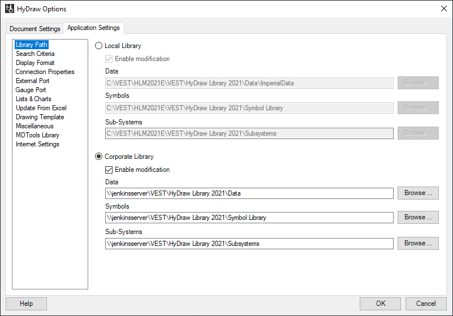Choose Display Format from the list
The image size is (453, 316).
point(35,63)
